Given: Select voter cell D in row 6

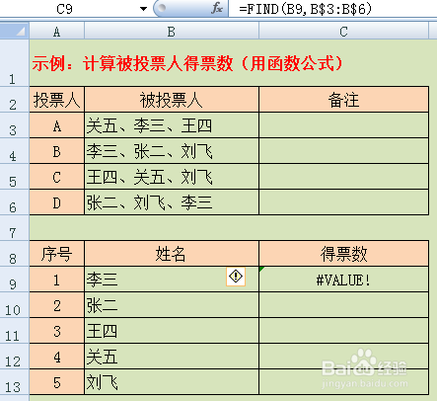Looking at the screenshot, I should 57,202.
